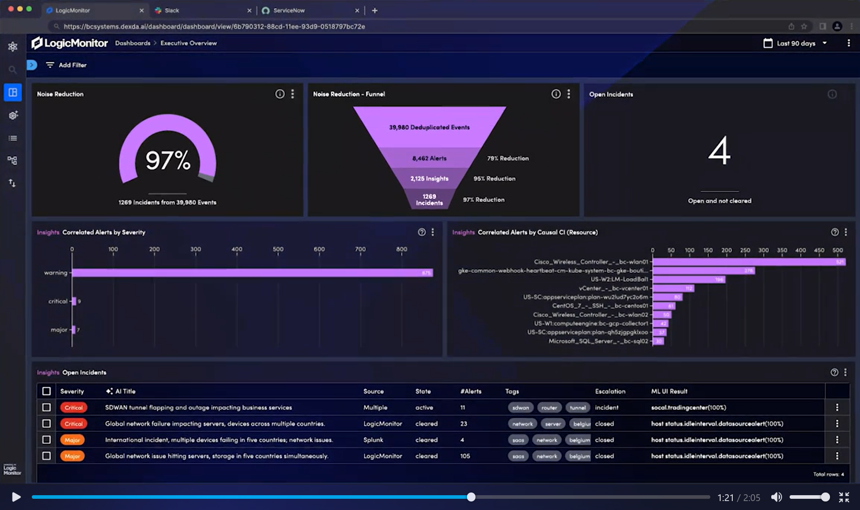Open the Last 90 days time range dropdown
The image size is (860, 510).
point(795,43)
